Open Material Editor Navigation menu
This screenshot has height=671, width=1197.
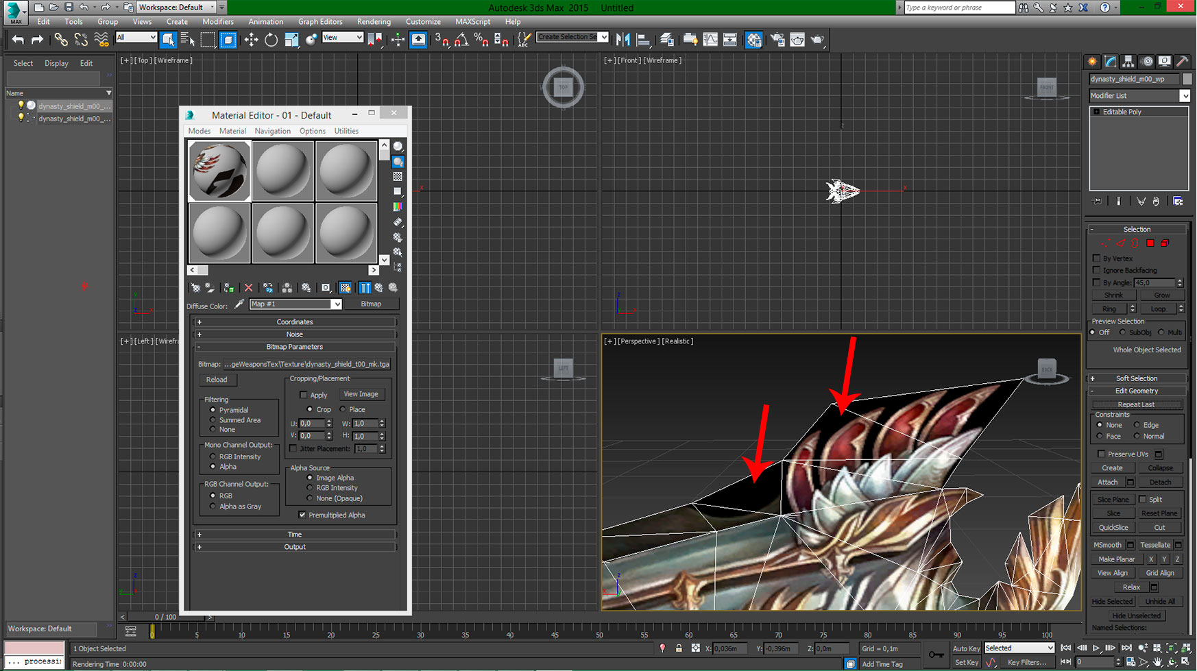[x=272, y=131]
